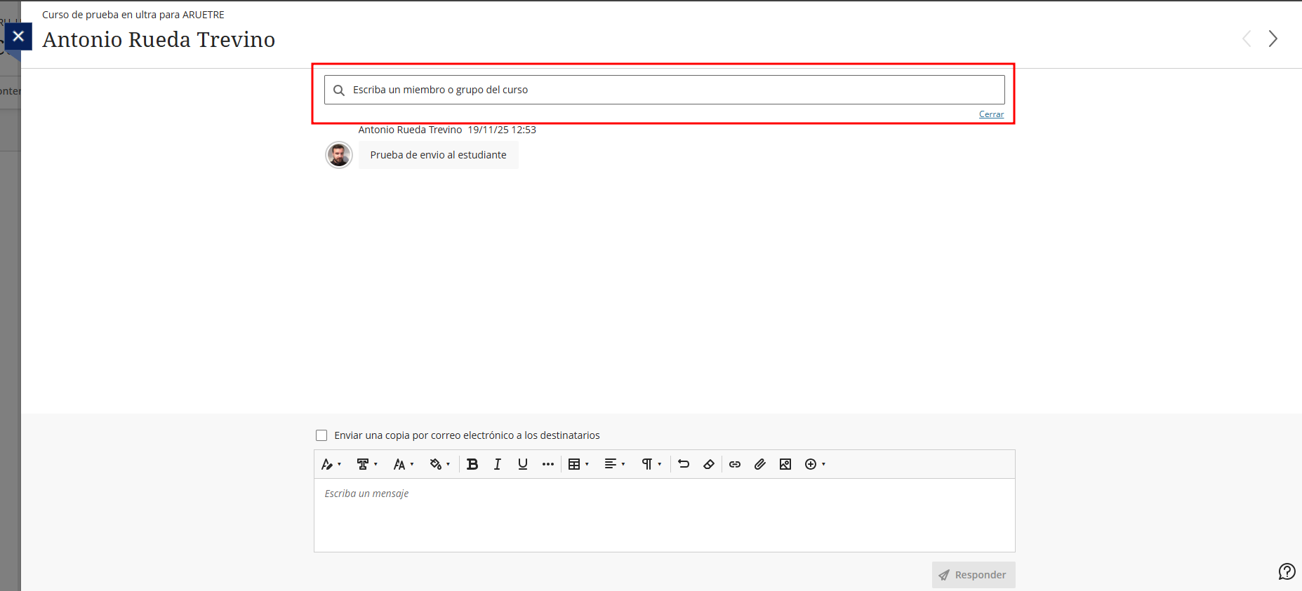The height and width of the screenshot is (591, 1302).
Task: Open the text style dropdown
Action: [367, 464]
